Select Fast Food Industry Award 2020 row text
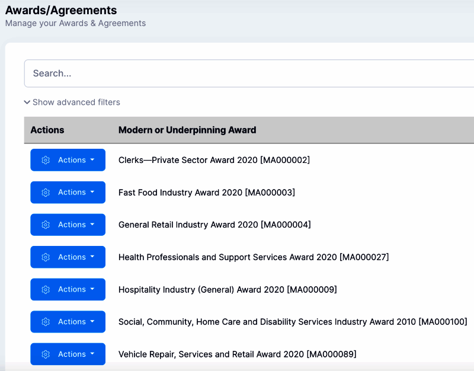The image size is (474, 371). [207, 193]
